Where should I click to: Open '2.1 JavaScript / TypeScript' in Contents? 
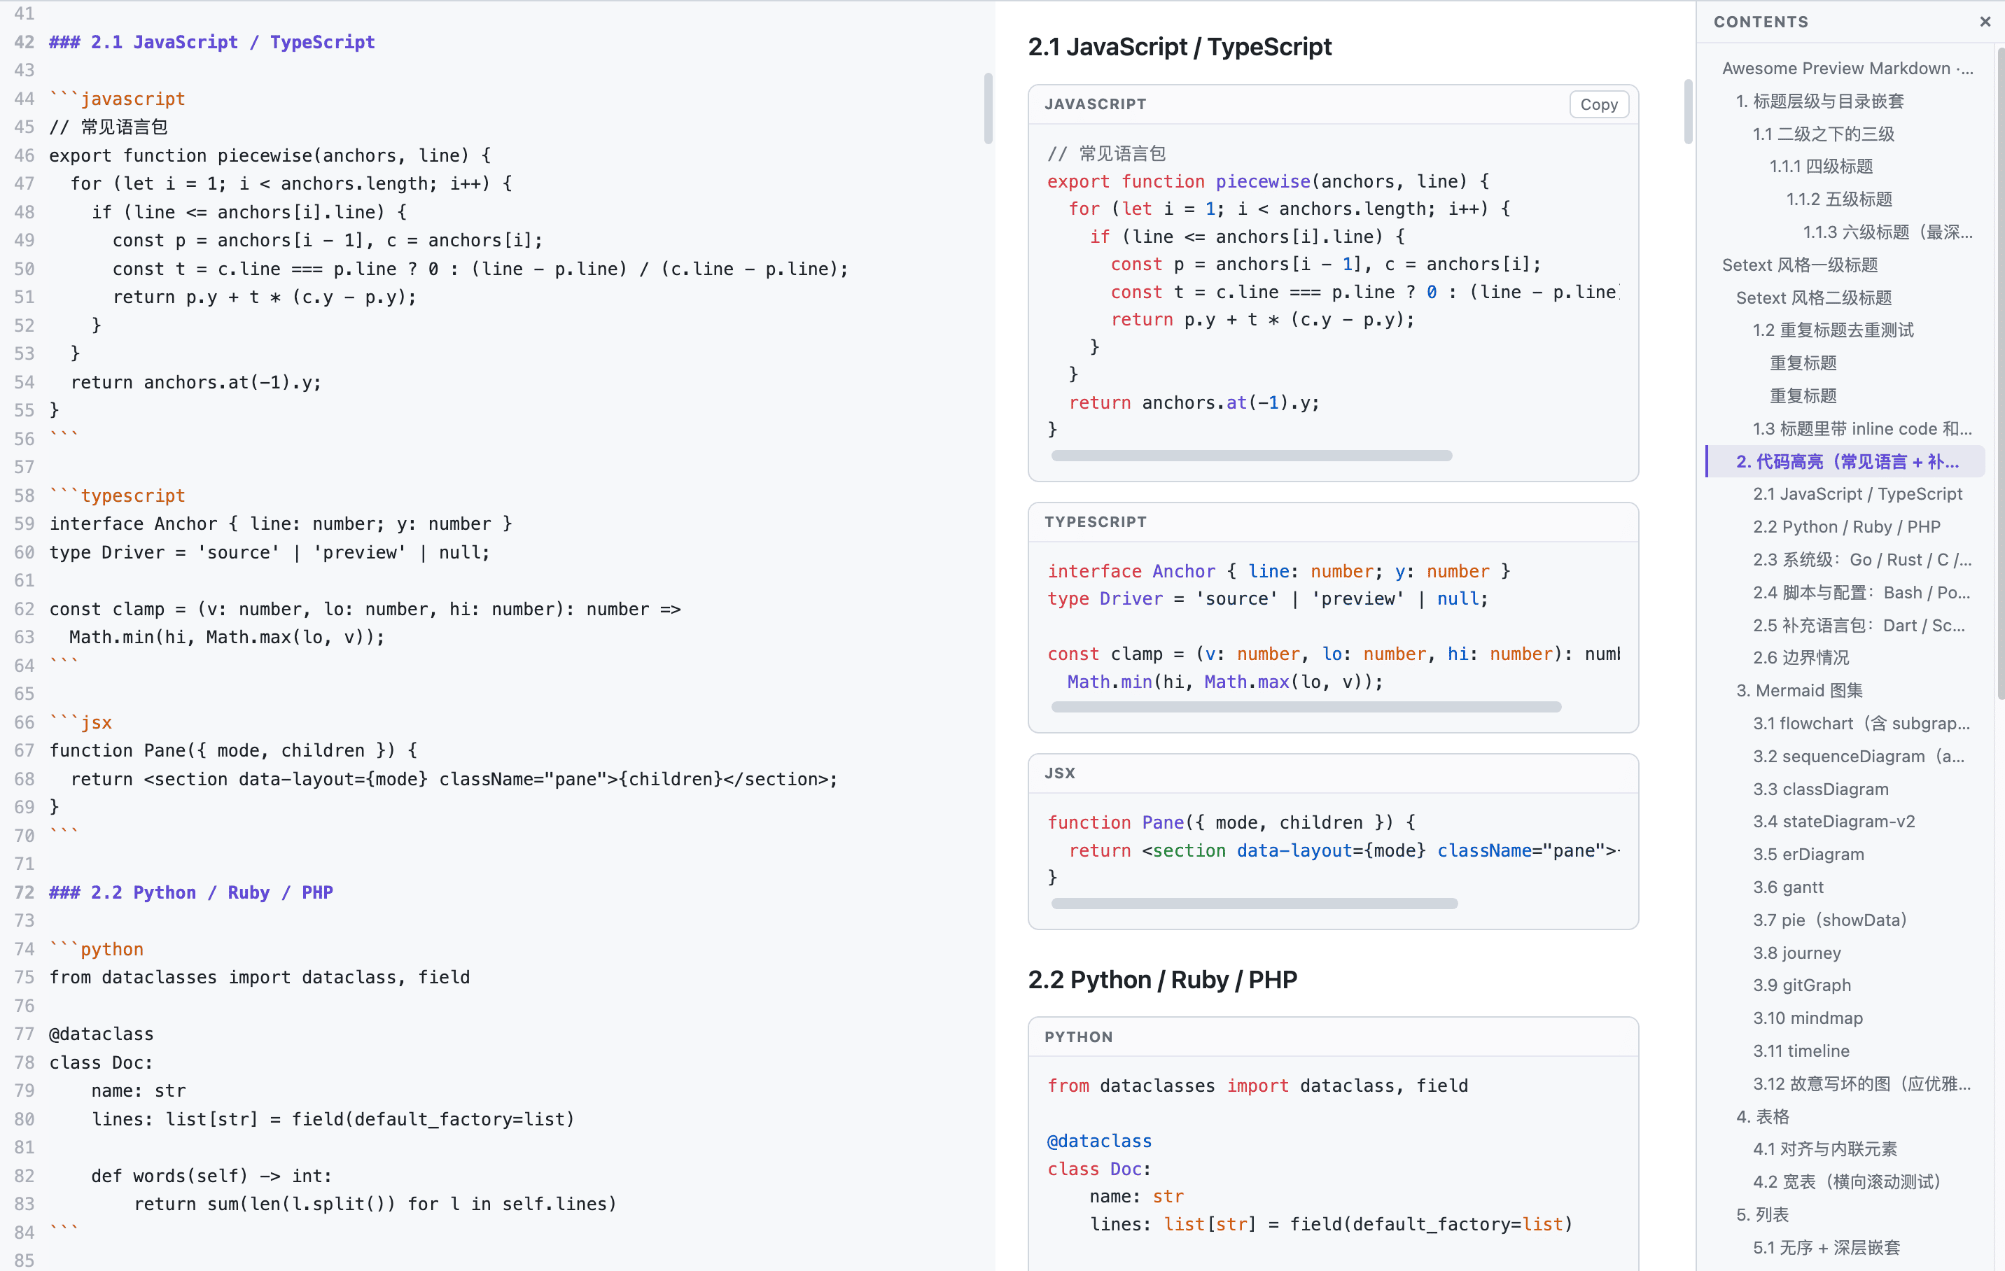pyautogui.click(x=1857, y=493)
